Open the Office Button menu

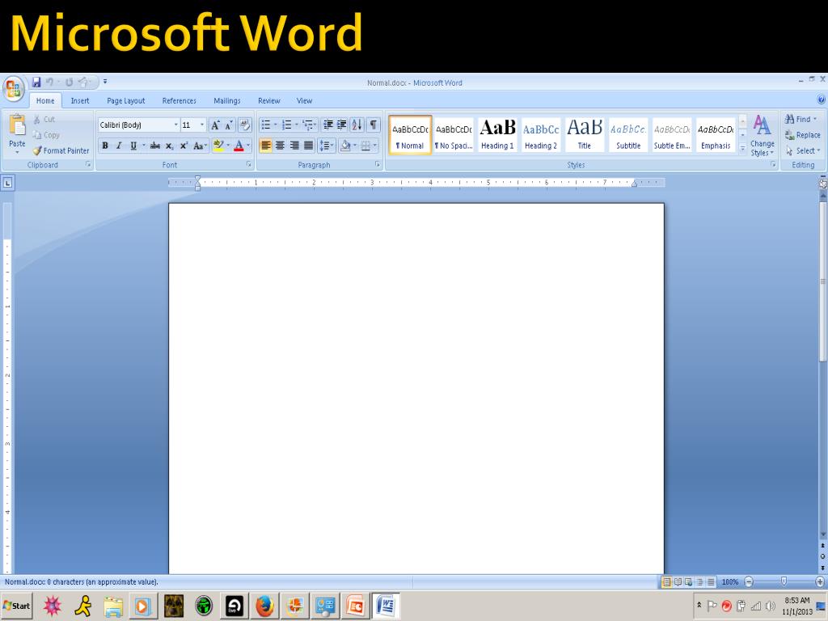tap(13, 88)
